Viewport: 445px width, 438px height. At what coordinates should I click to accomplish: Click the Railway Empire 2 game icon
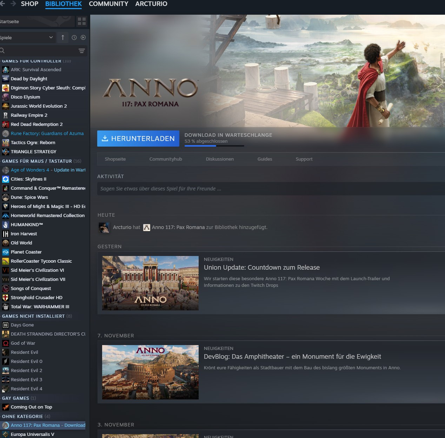coord(6,115)
